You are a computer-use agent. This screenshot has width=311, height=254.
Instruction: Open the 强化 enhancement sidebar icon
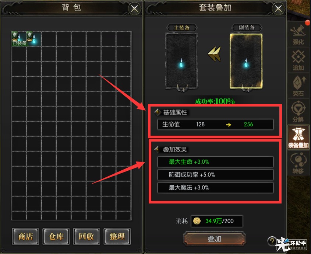(298, 34)
